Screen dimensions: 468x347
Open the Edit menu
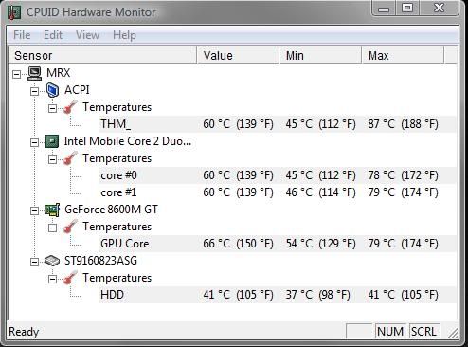(x=53, y=35)
